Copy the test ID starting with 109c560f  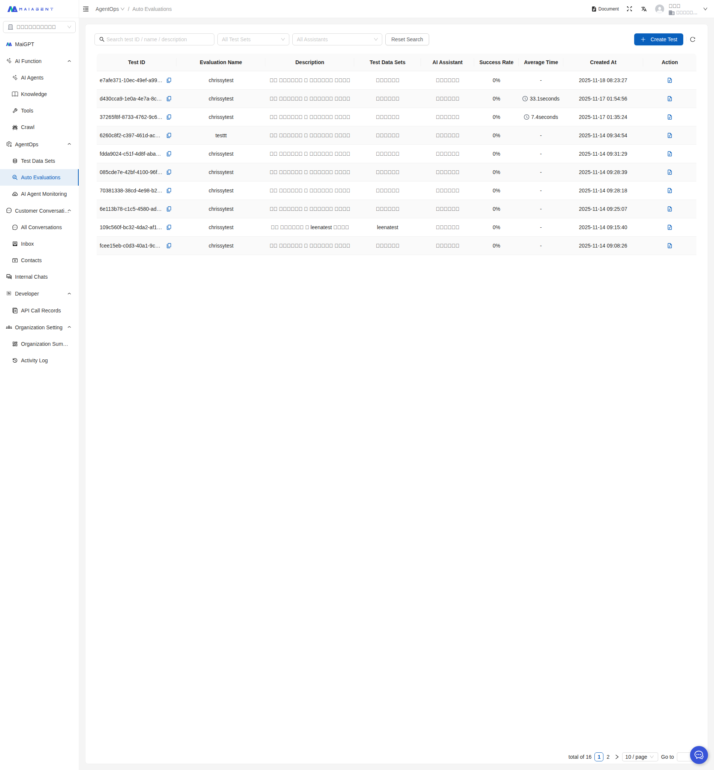[x=169, y=227]
